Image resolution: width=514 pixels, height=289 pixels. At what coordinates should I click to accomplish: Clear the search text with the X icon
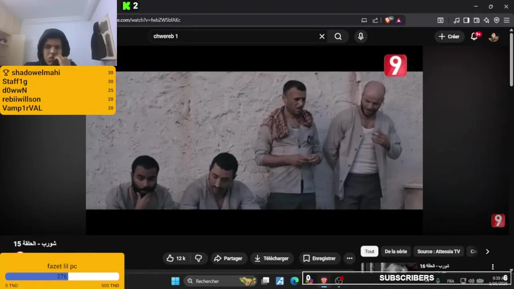tap(322, 37)
